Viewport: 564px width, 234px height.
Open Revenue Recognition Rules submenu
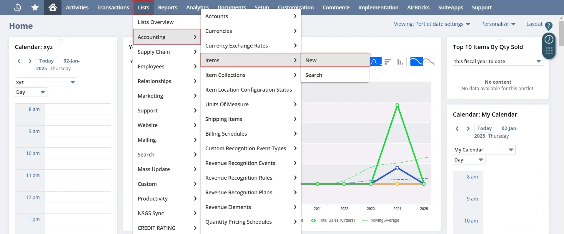click(x=251, y=178)
